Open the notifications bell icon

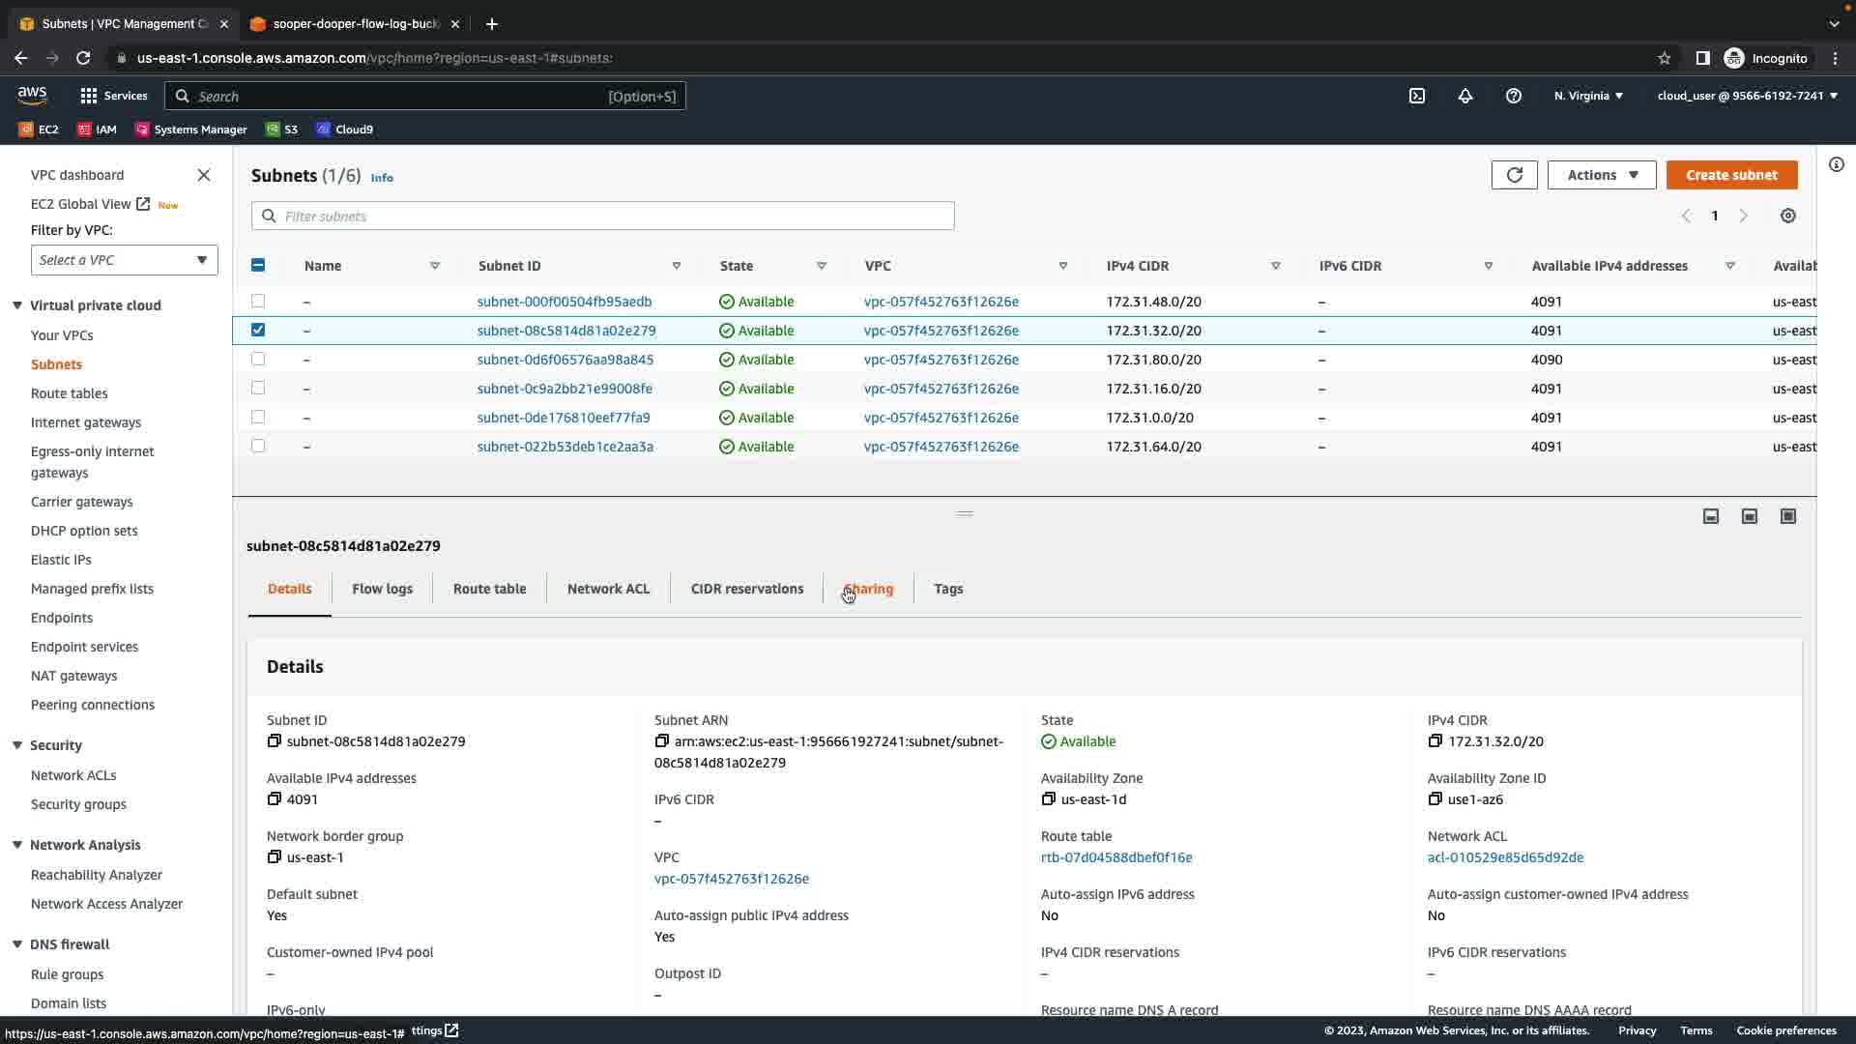tap(1465, 96)
